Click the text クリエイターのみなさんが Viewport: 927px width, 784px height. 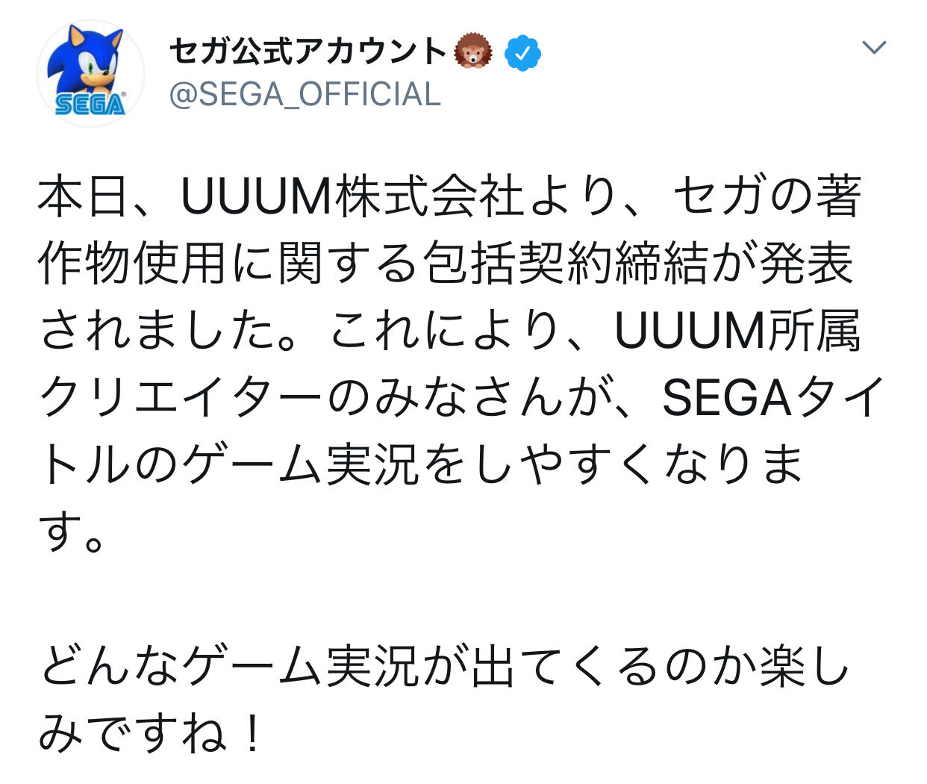(x=321, y=396)
